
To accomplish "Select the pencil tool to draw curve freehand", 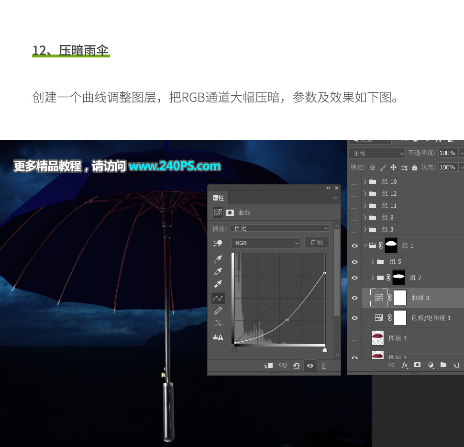I will [x=217, y=311].
